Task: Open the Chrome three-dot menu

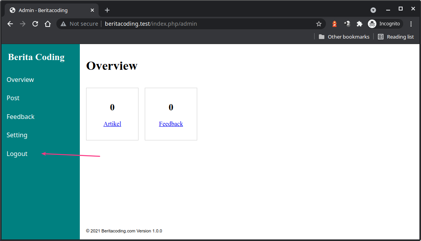Action: coord(411,24)
